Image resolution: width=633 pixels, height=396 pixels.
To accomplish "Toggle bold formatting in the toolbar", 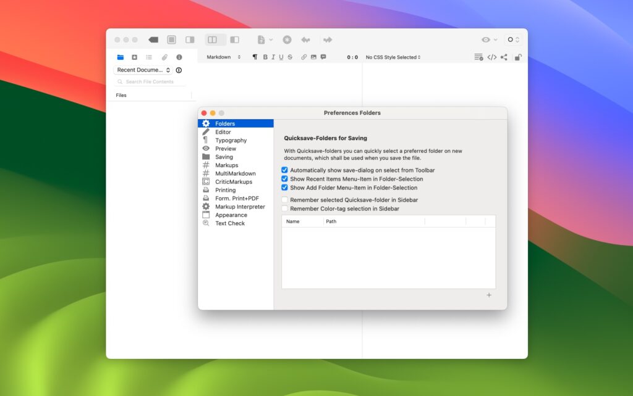I will point(265,57).
